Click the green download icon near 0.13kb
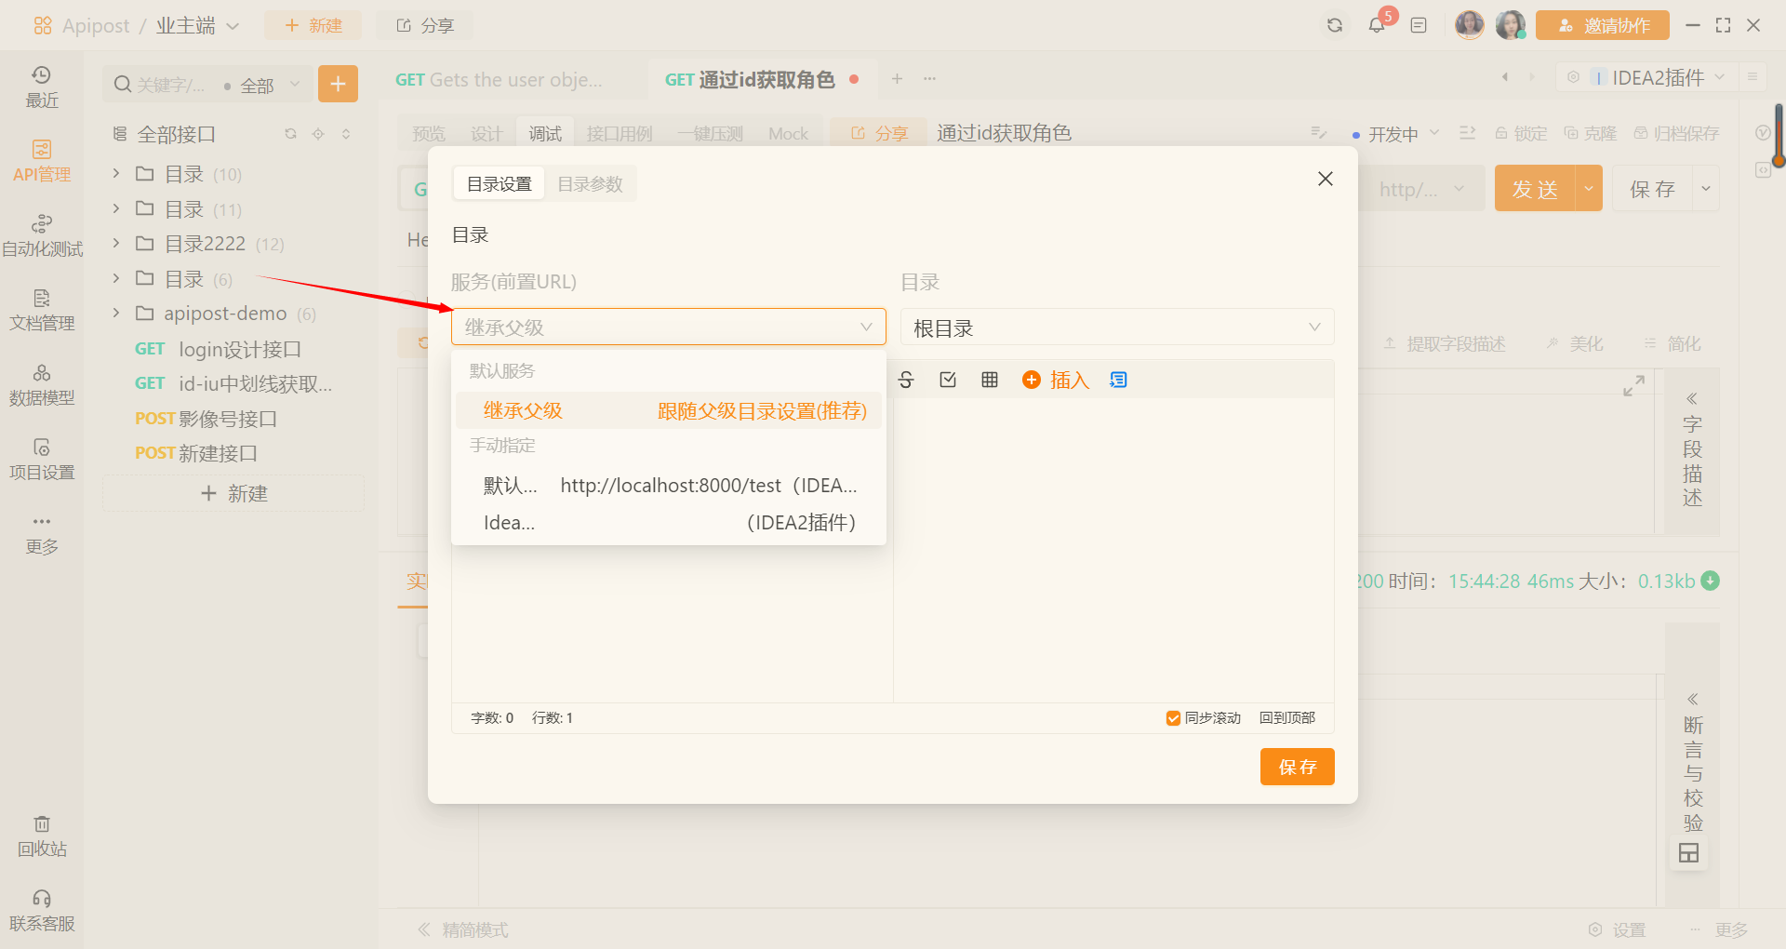Screen dimensions: 1786x949 [x=1710, y=581]
